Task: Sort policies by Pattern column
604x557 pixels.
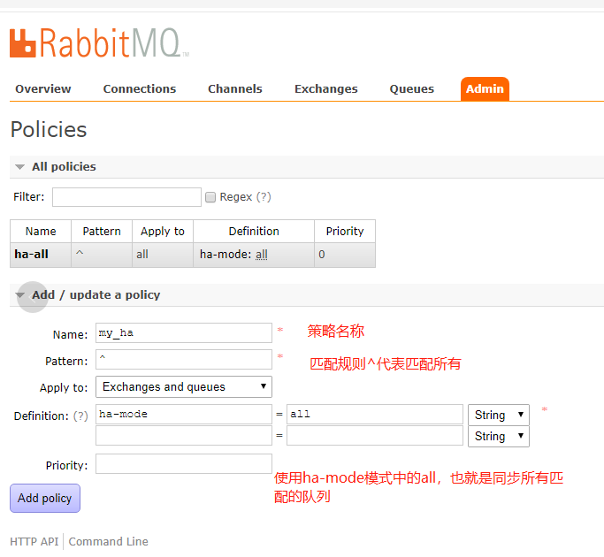Action: 102,231
